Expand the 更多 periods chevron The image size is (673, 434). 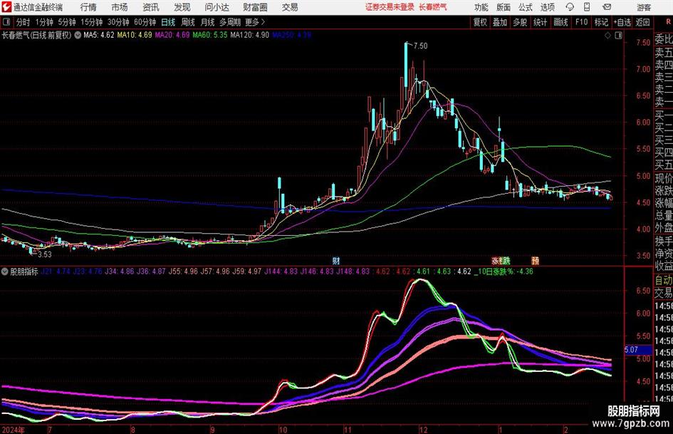(263, 22)
